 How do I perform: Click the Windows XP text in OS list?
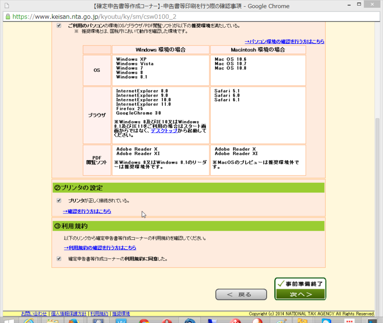tap(131, 59)
